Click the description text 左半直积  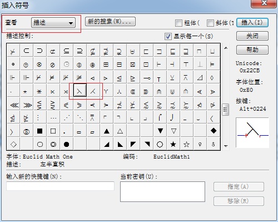click(52, 164)
